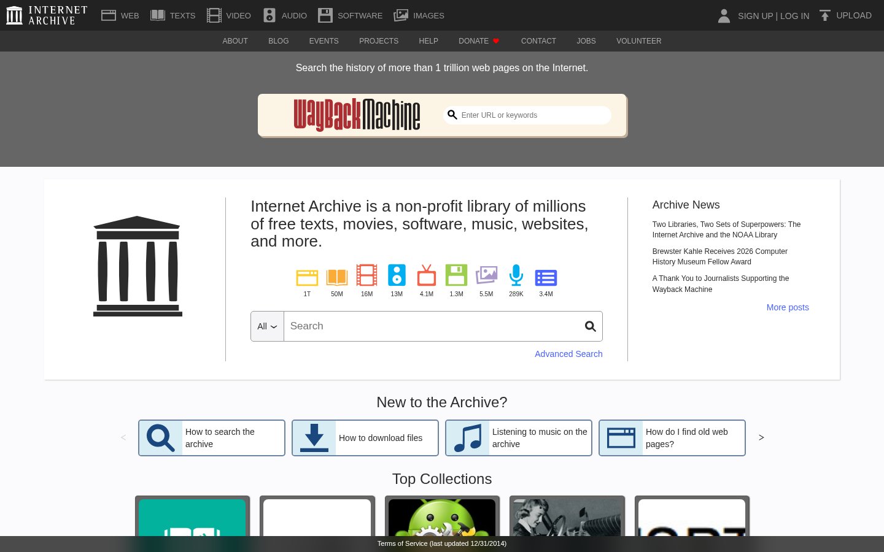
Task: Open the Images icon in navbar
Action: click(x=401, y=15)
